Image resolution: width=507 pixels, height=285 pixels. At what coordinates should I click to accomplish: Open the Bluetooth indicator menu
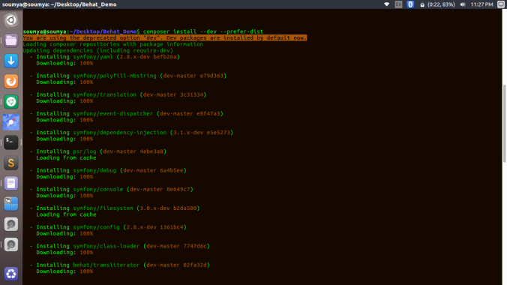pos(410,4)
